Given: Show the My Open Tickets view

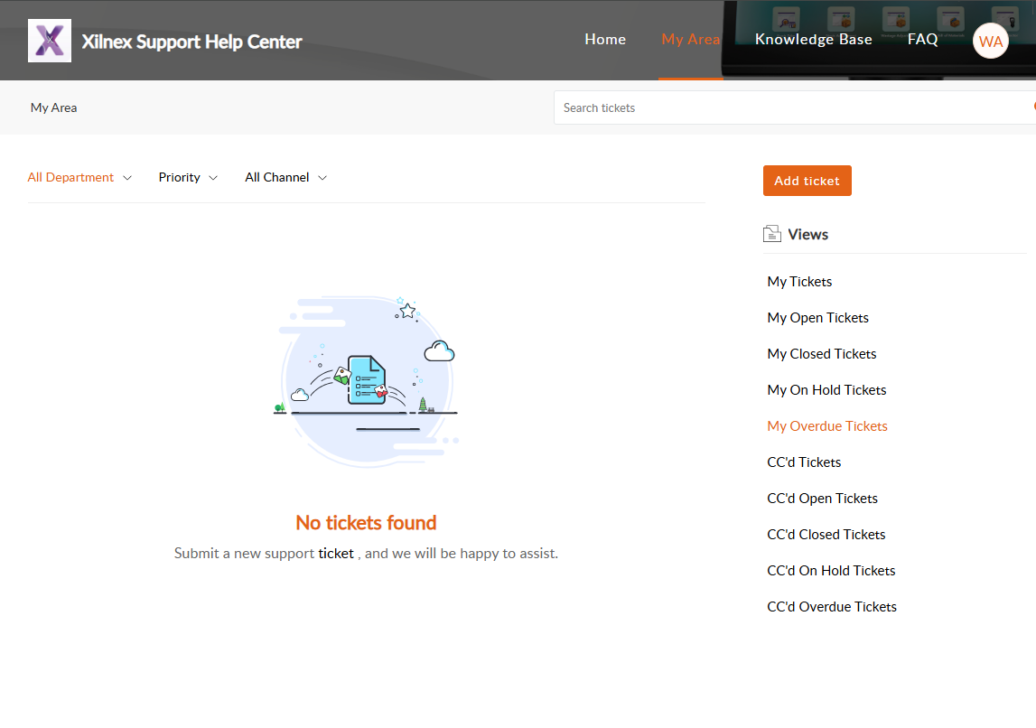Looking at the screenshot, I should point(817,318).
